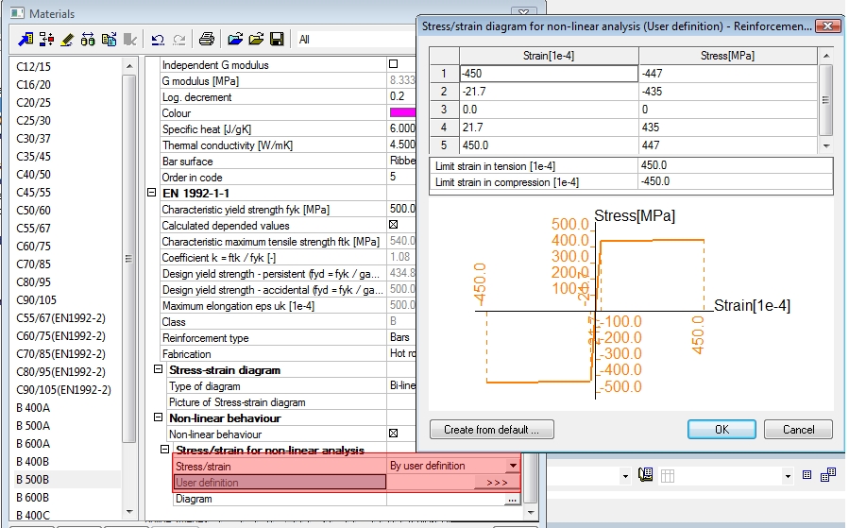The image size is (849, 528).
Task: Click the Undo arrow icon
Action: point(157,40)
